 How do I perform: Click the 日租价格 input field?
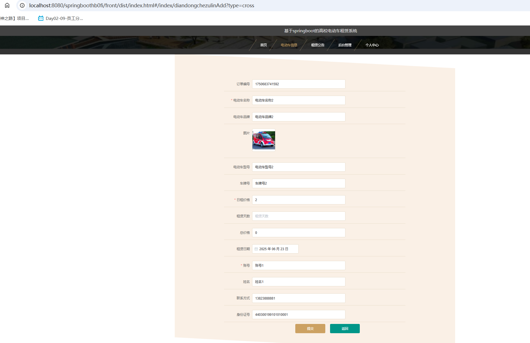tap(299, 200)
